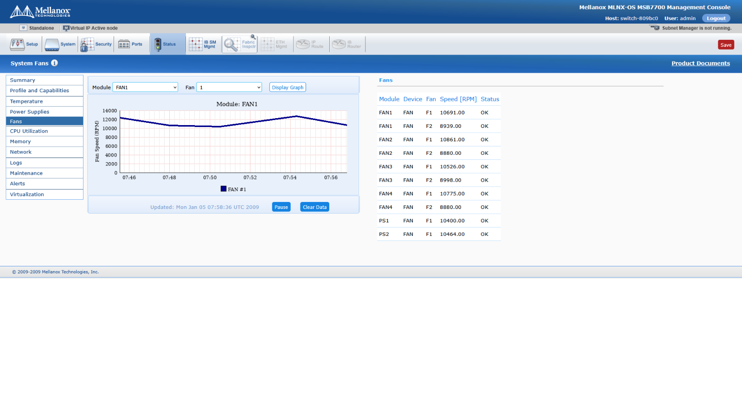The width and height of the screenshot is (742, 417).
Task: Select the Fans sidebar item
Action: coord(45,121)
